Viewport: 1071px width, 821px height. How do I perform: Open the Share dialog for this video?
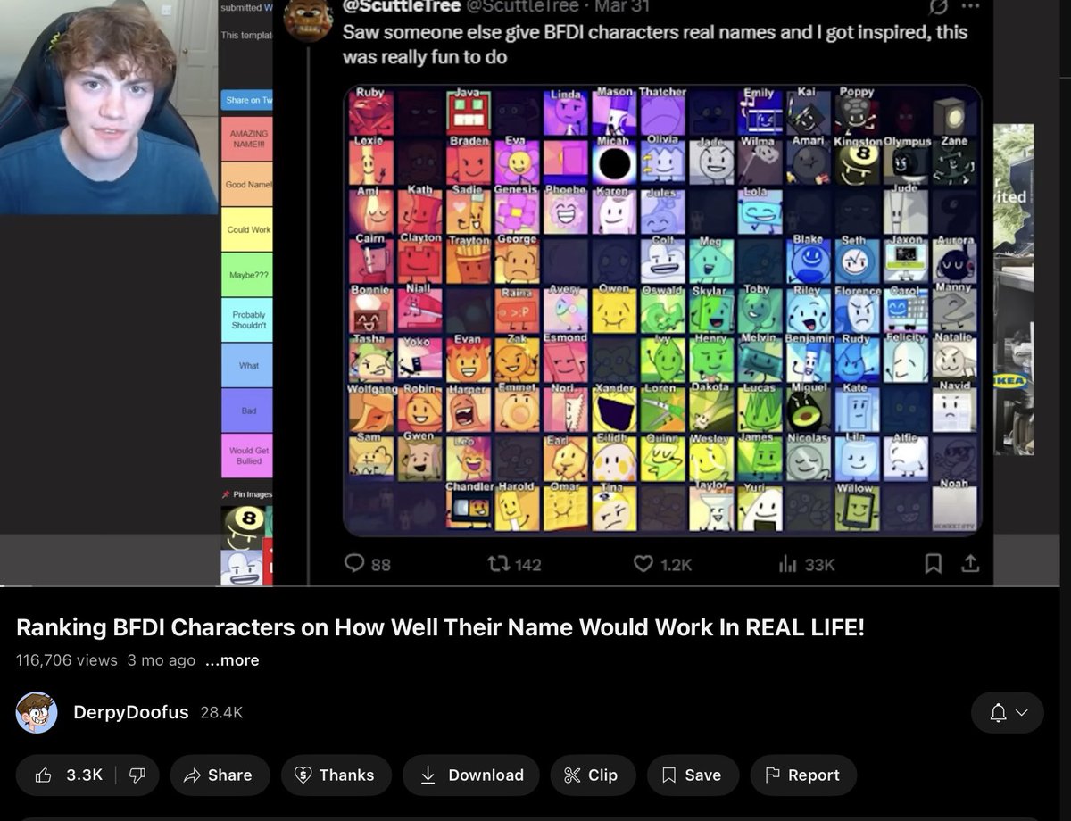point(218,775)
